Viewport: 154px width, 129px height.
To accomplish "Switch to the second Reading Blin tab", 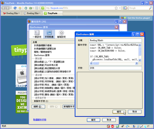I will click(x=32, y=13).
